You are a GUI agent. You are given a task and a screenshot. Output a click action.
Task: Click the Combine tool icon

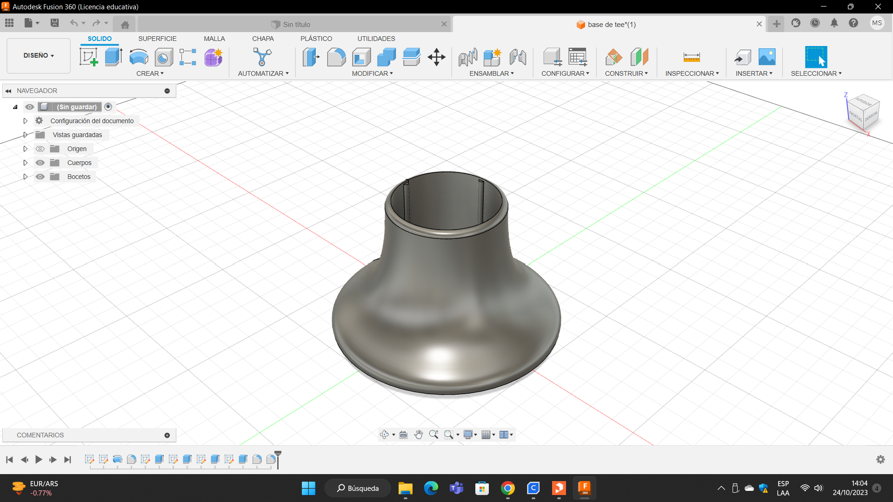(387, 57)
